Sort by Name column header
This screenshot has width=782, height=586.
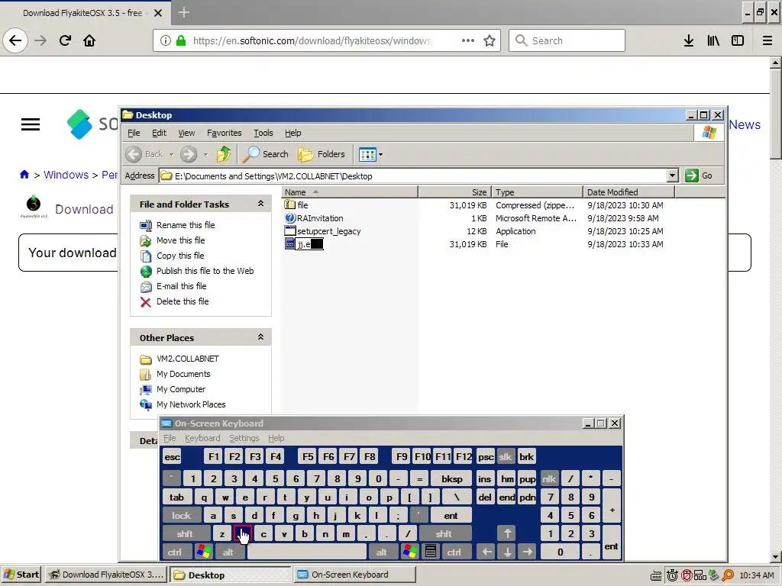(x=350, y=192)
